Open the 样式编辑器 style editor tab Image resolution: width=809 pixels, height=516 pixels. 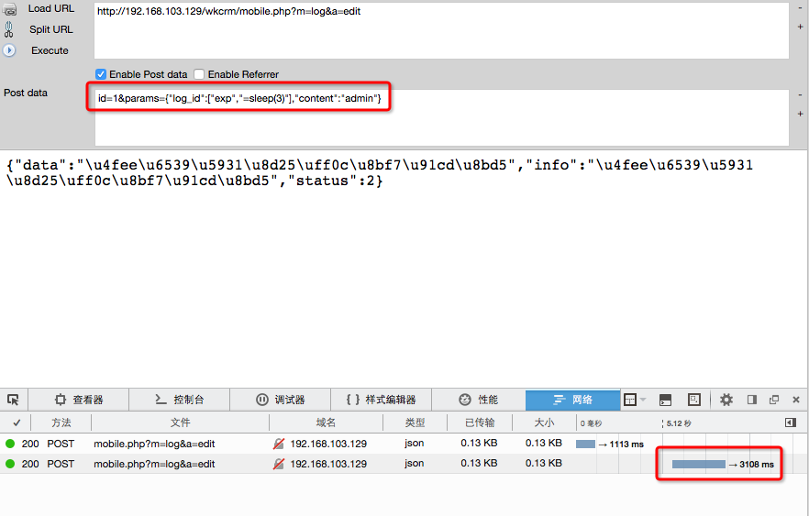click(x=381, y=400)
